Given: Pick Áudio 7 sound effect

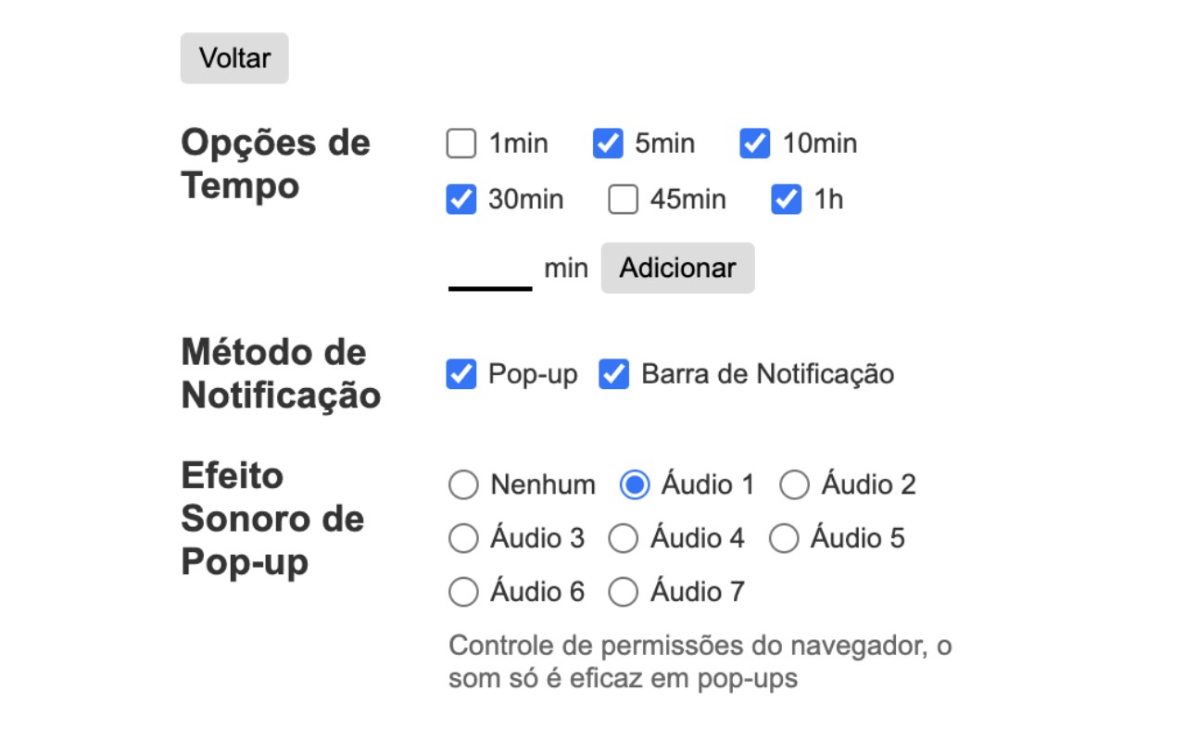Looking at the screenshot, I should [624, 592].
